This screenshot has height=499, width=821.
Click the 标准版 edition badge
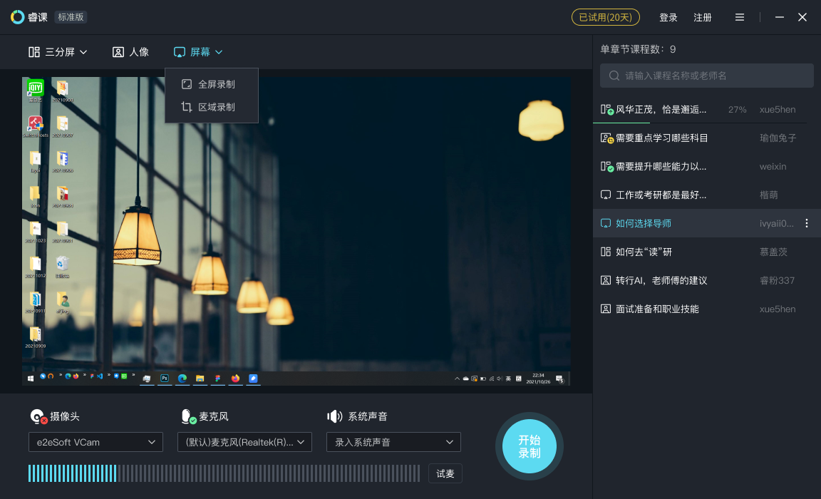[71, 17]
